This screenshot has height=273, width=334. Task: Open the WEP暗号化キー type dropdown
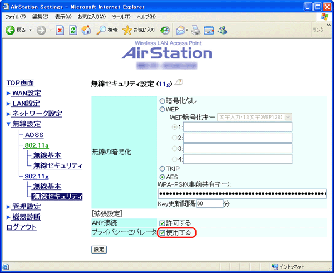pyautogui.click(x=254, y=117)
